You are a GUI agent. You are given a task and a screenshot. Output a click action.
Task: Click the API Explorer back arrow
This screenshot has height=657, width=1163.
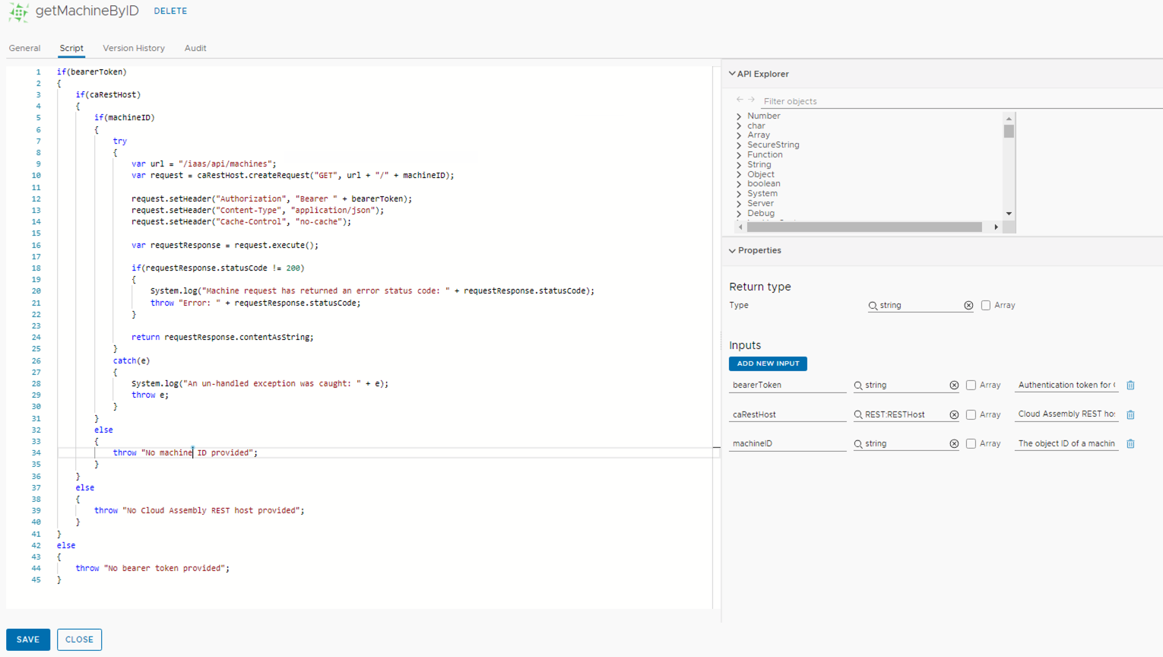click(x=740, y=100)
